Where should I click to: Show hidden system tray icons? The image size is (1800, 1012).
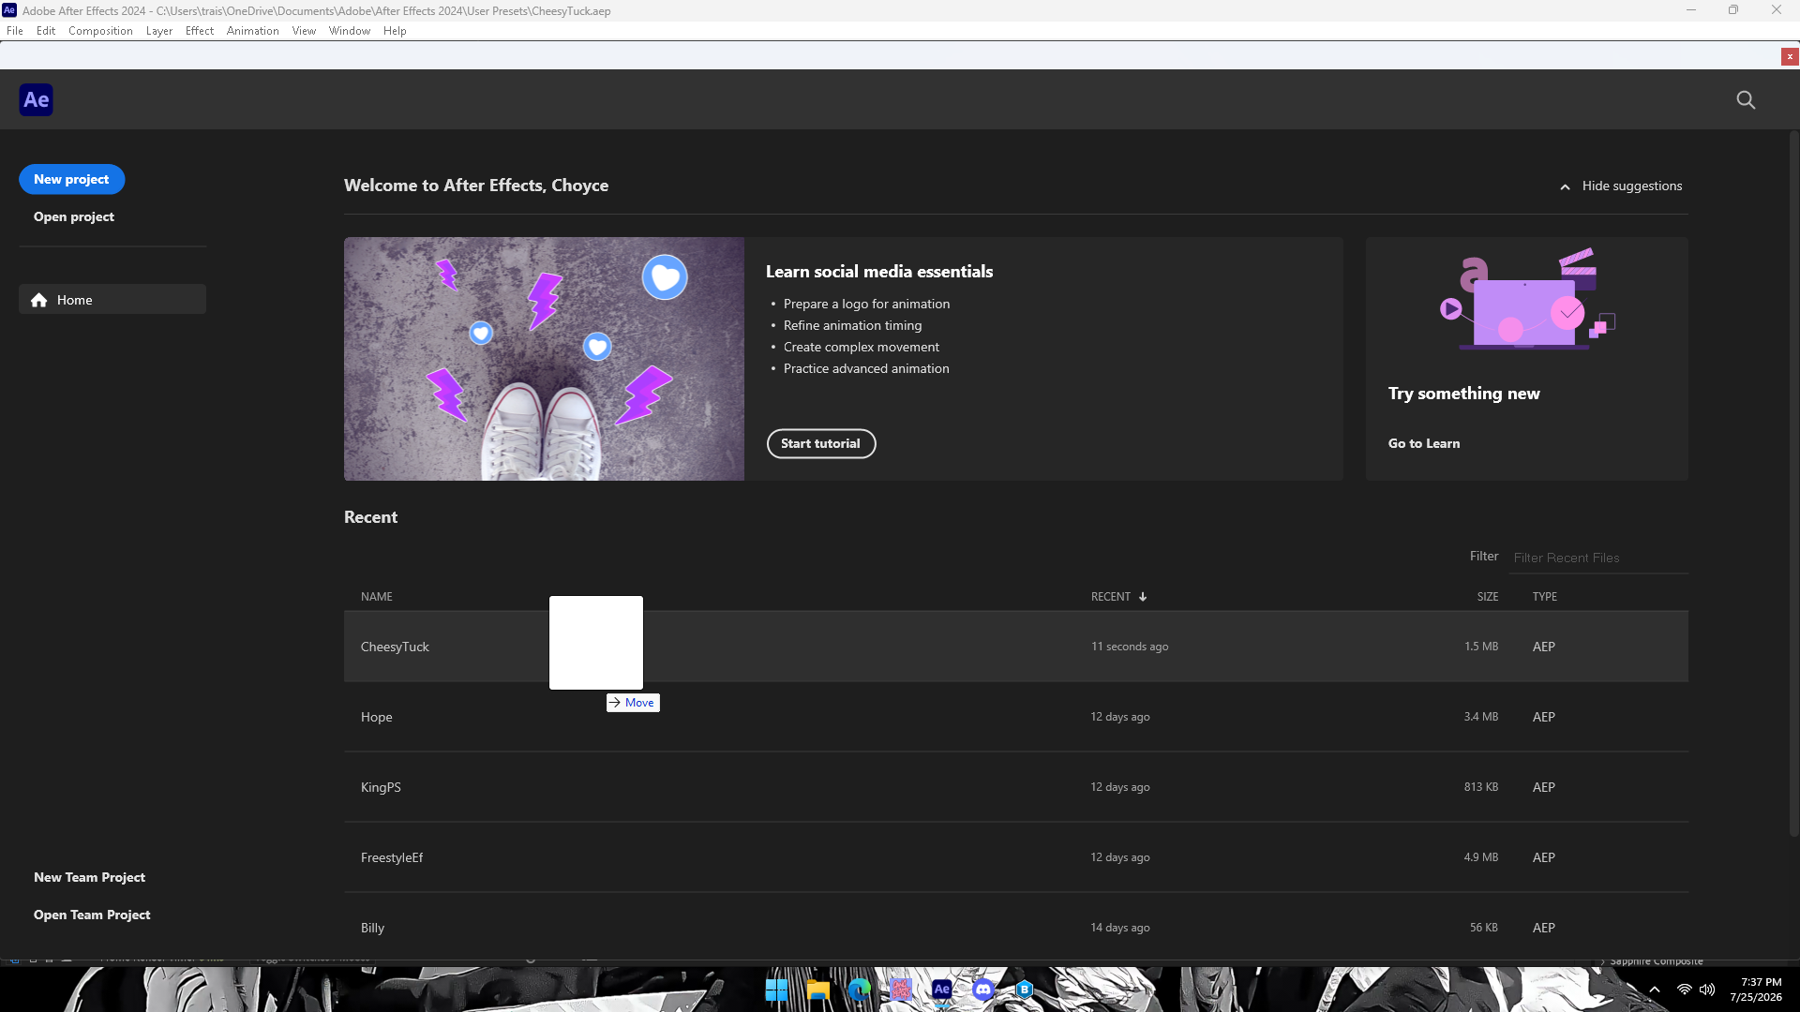pyautogui.click(x=1655, y=990)
